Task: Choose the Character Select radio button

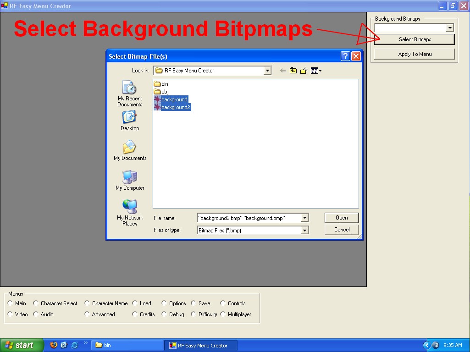Action: (x=36, y=303)
